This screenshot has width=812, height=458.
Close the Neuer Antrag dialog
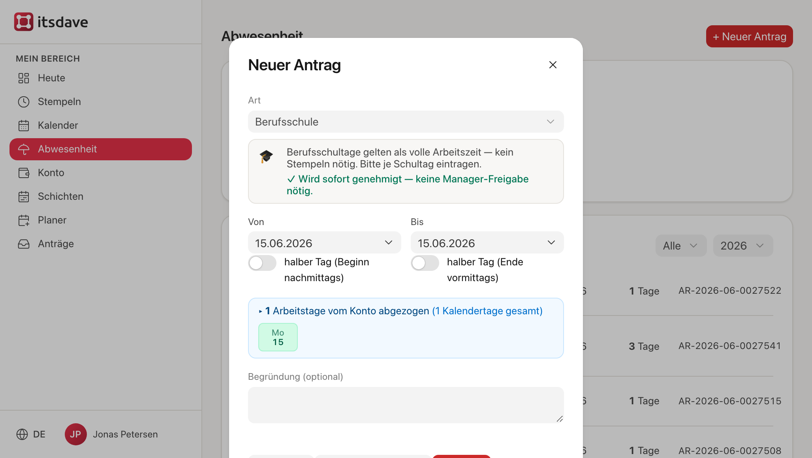553,65
